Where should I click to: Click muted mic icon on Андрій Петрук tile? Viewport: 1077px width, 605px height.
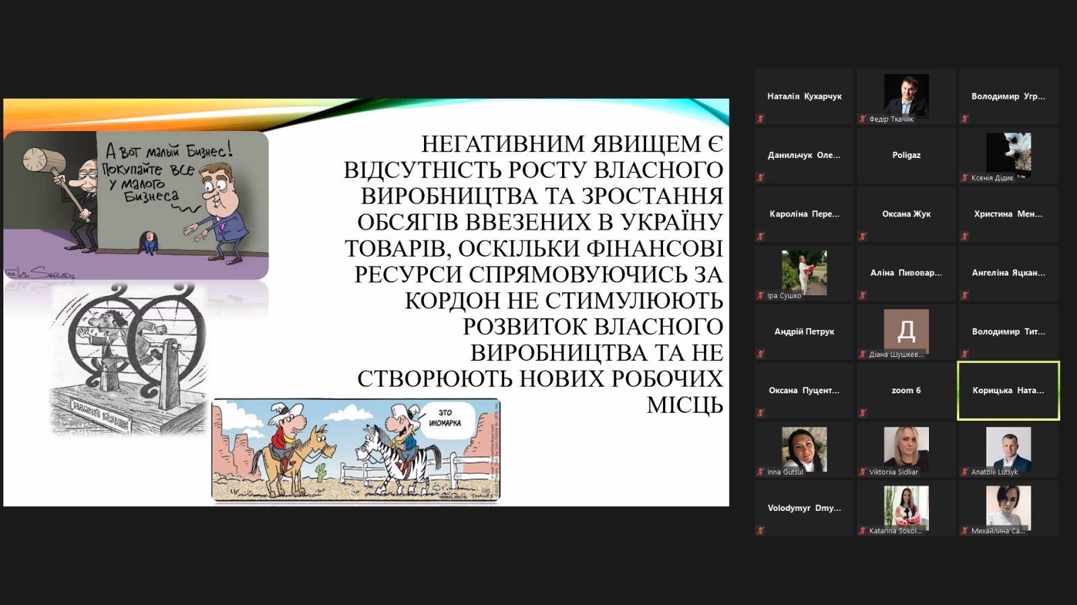coord(761,354)
